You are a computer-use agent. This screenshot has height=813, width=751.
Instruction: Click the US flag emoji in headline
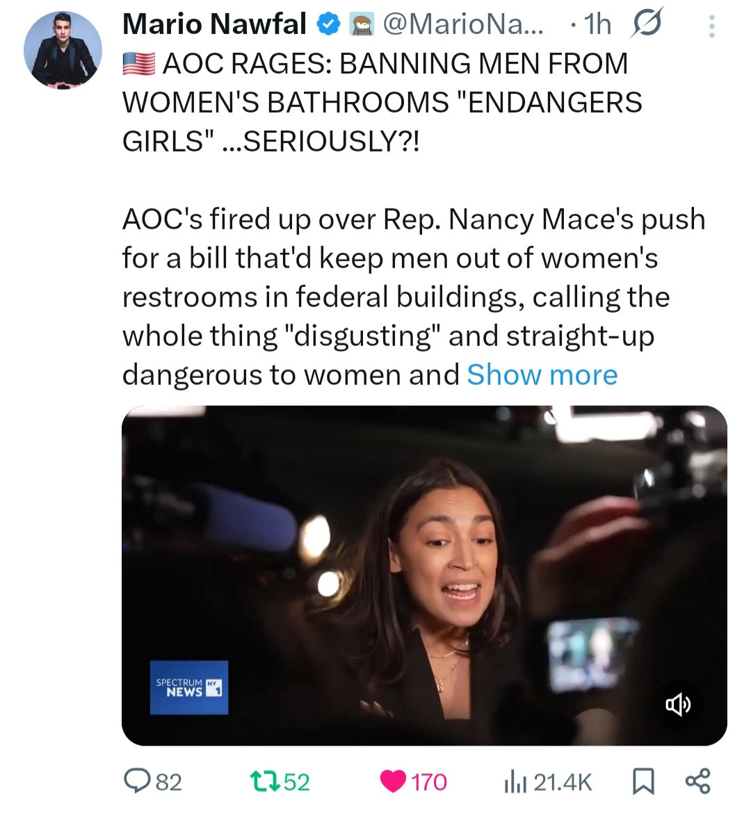tap(138, 64)
